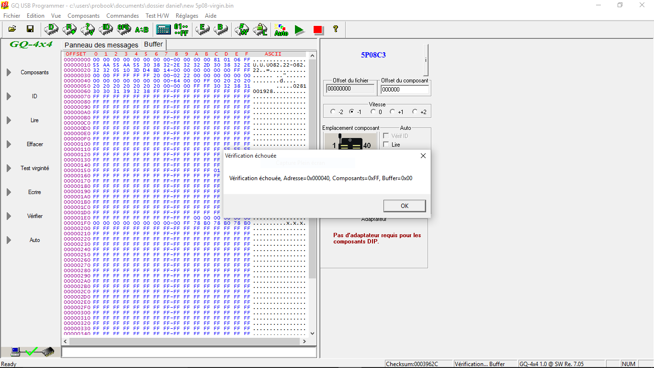Viewport: 654px width, 368px height.
Task: Click the buffer vertical scrollbar thumb
Action: point(313,169)
